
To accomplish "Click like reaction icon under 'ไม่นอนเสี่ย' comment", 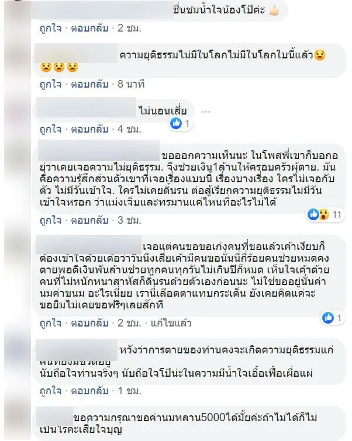I will click(x=176, y=123).
